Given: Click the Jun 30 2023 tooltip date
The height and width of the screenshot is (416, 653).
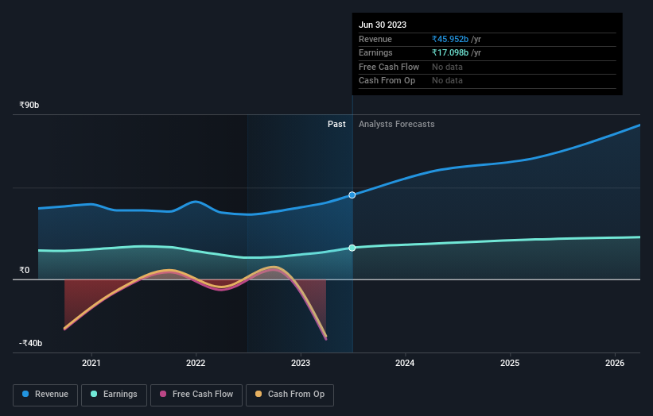Looking at the screenshot, I should [383, 25].
